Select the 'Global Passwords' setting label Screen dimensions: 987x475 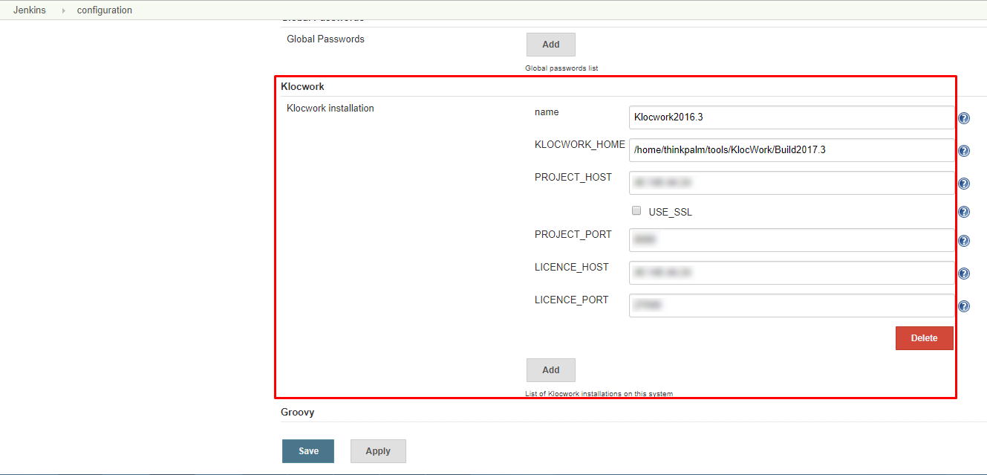click(x=325, y=39)
